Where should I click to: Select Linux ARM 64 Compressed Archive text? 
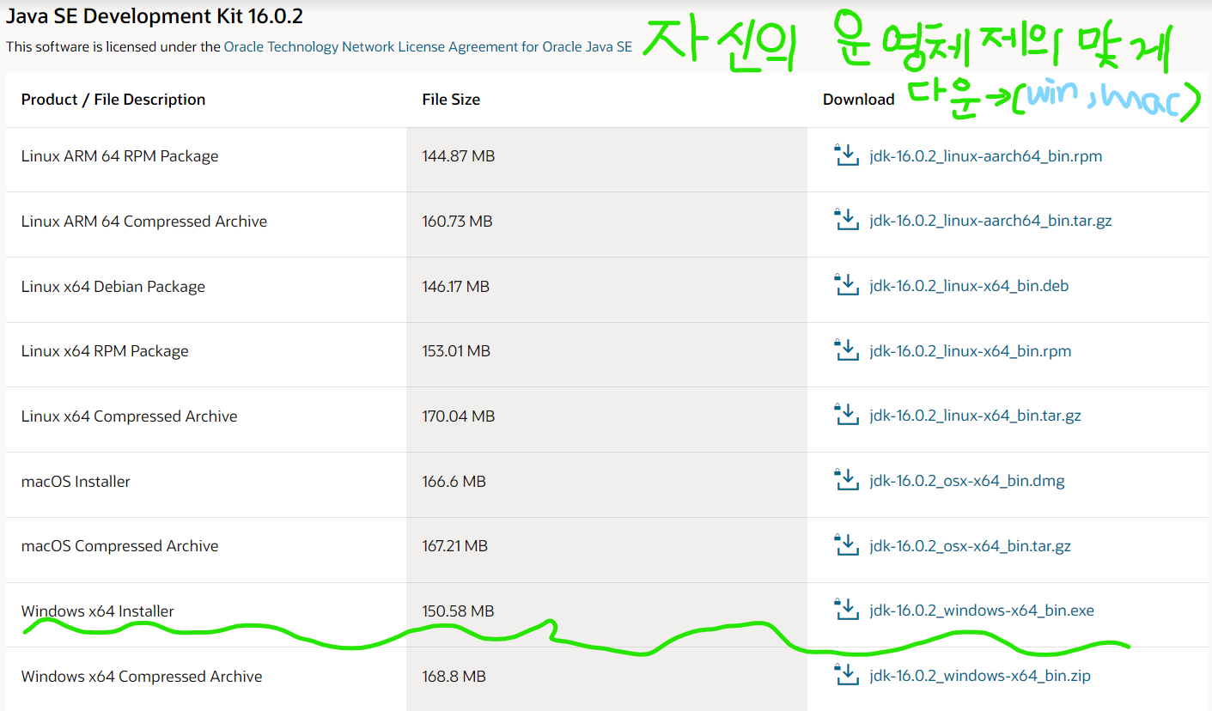(x=144, y=222)
